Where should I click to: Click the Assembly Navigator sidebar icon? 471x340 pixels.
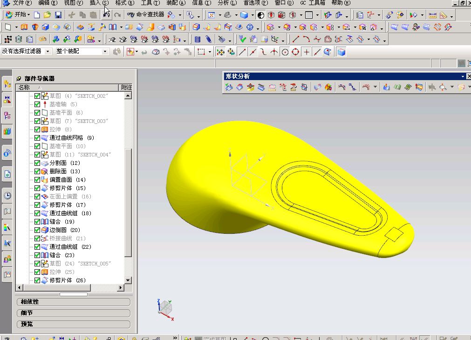[x=7, y=84]
